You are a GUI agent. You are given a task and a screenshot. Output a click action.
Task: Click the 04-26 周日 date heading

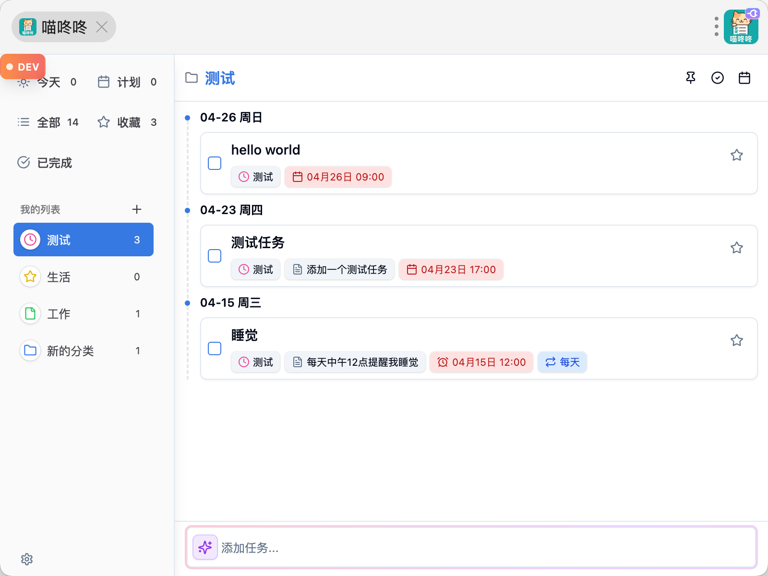pyautogui.click(x=231, y=117)
